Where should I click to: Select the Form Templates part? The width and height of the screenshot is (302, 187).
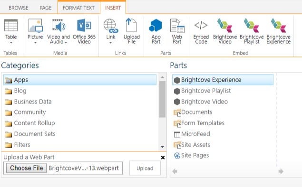point(203,123)
